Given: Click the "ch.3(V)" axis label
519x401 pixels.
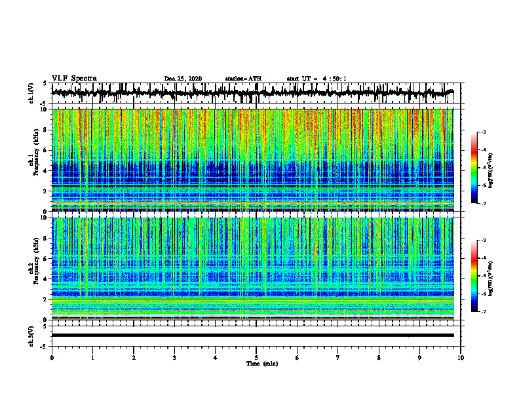Looking at the screenshot, I should (31, 336).
